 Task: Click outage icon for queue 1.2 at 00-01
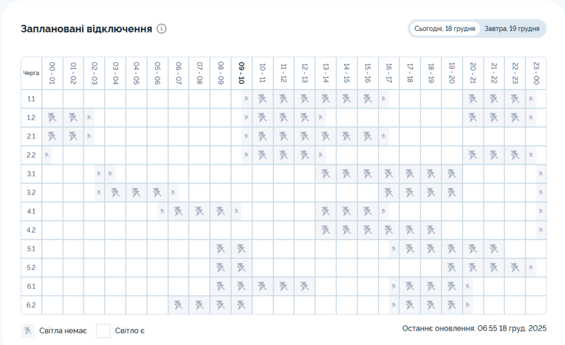[52, 117]
